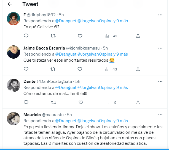Reply to dirtyboy1092's tweet
The width and height of the screenshot is (169, 150).
[x=26, y=36]
